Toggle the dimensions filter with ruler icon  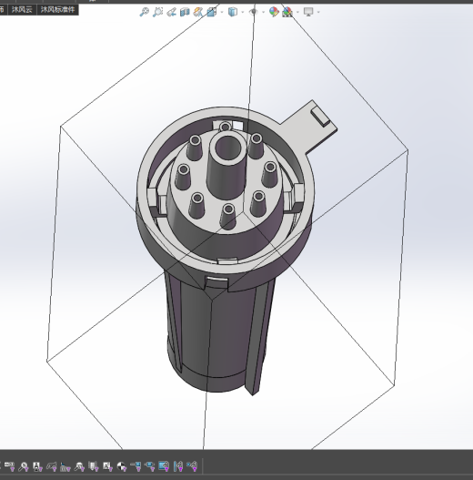pyautogui.click(x=10, y=466)
